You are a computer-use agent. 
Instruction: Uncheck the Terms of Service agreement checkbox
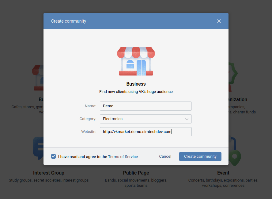53,157
